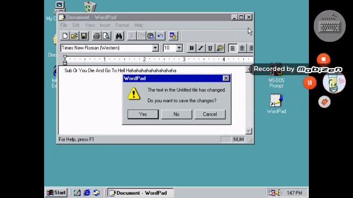Click the on-screen keyboard circle button
This screenshot has height=198, width=353.
coord(330,26)
